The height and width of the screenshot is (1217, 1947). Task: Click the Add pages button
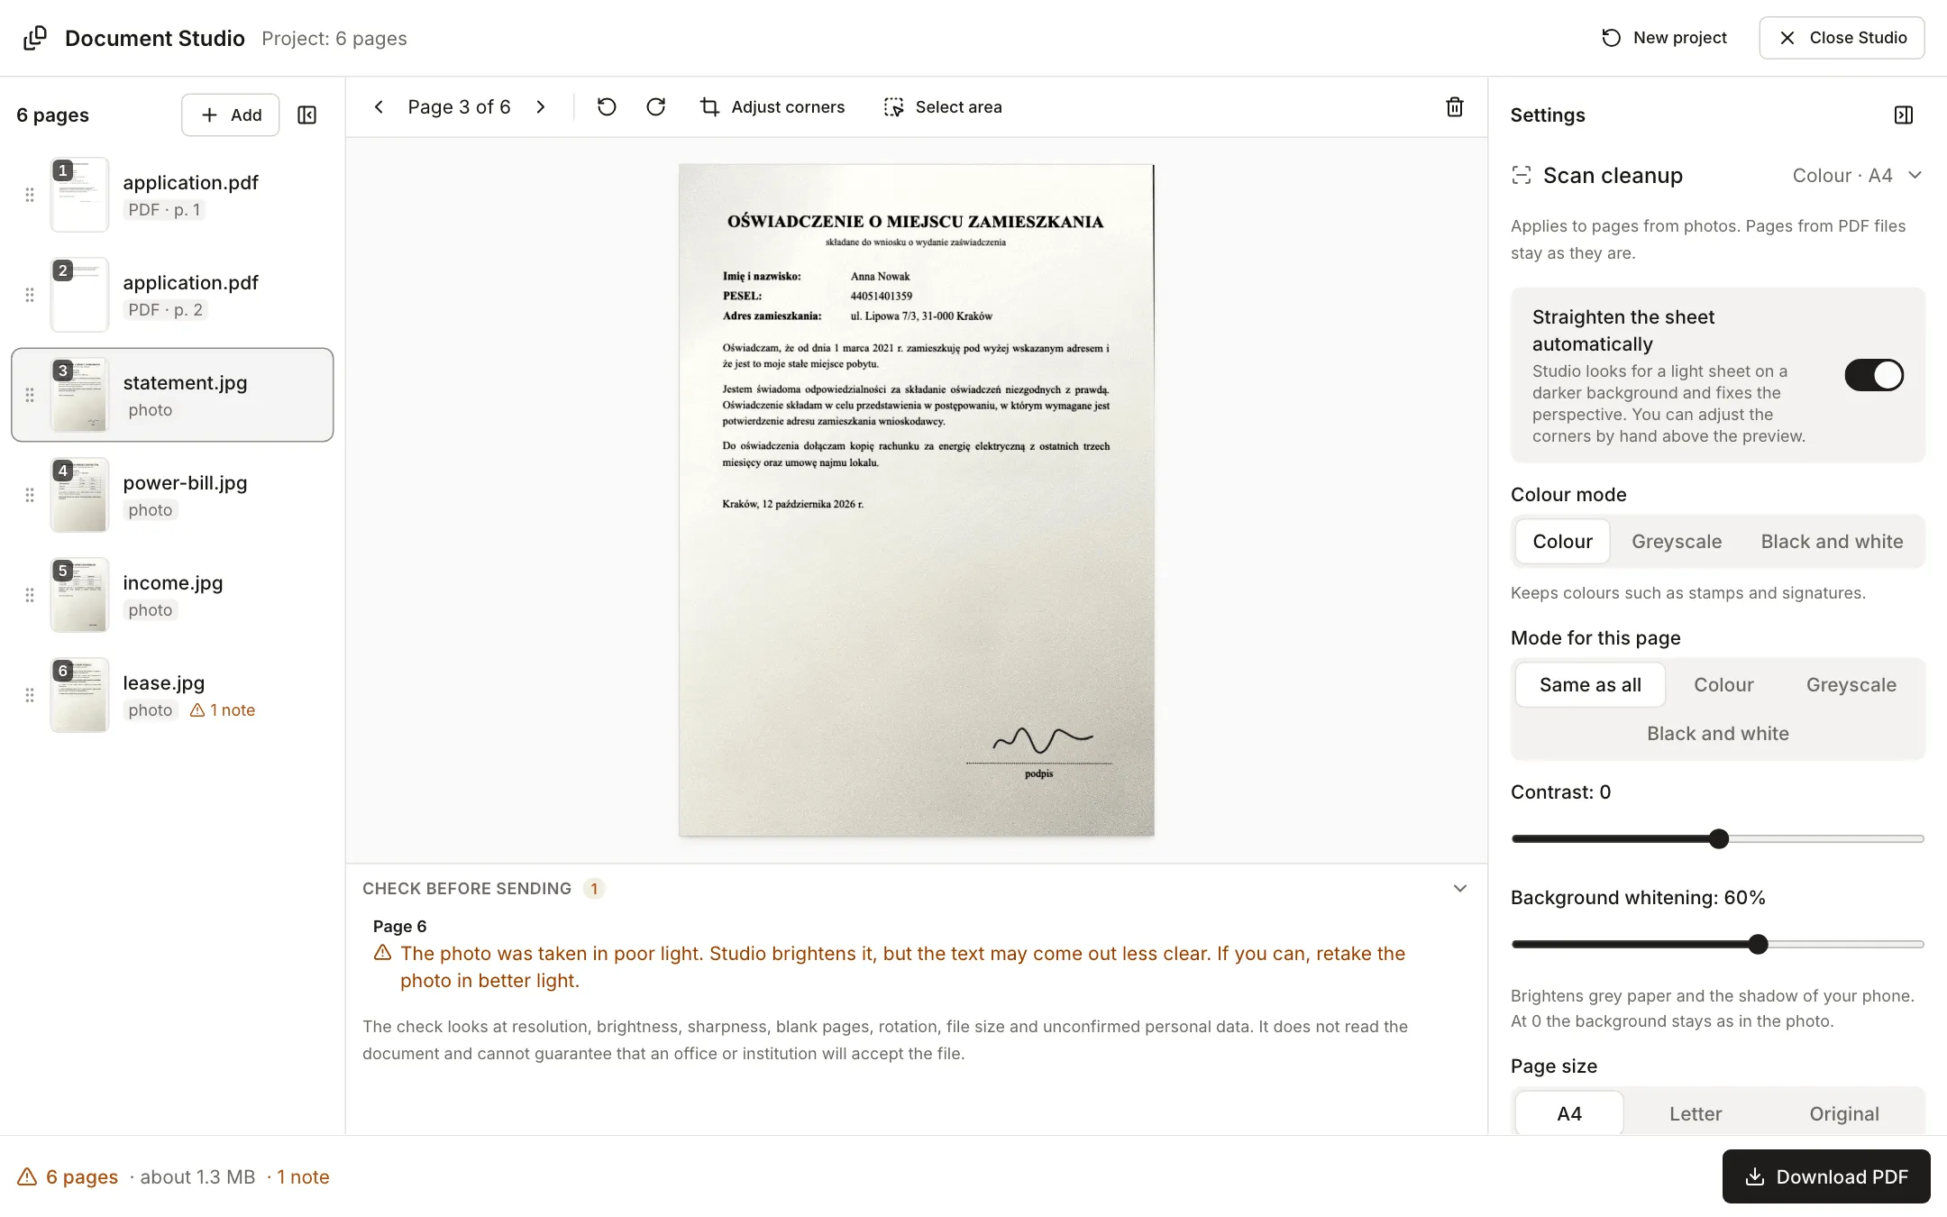click(231, 115)
